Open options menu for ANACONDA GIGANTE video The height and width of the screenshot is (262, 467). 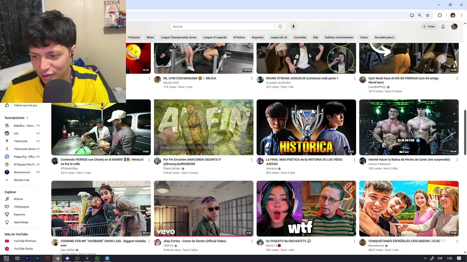coord(252,160)
